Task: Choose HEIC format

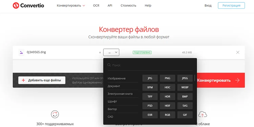Action: click(x=168, y=87)
